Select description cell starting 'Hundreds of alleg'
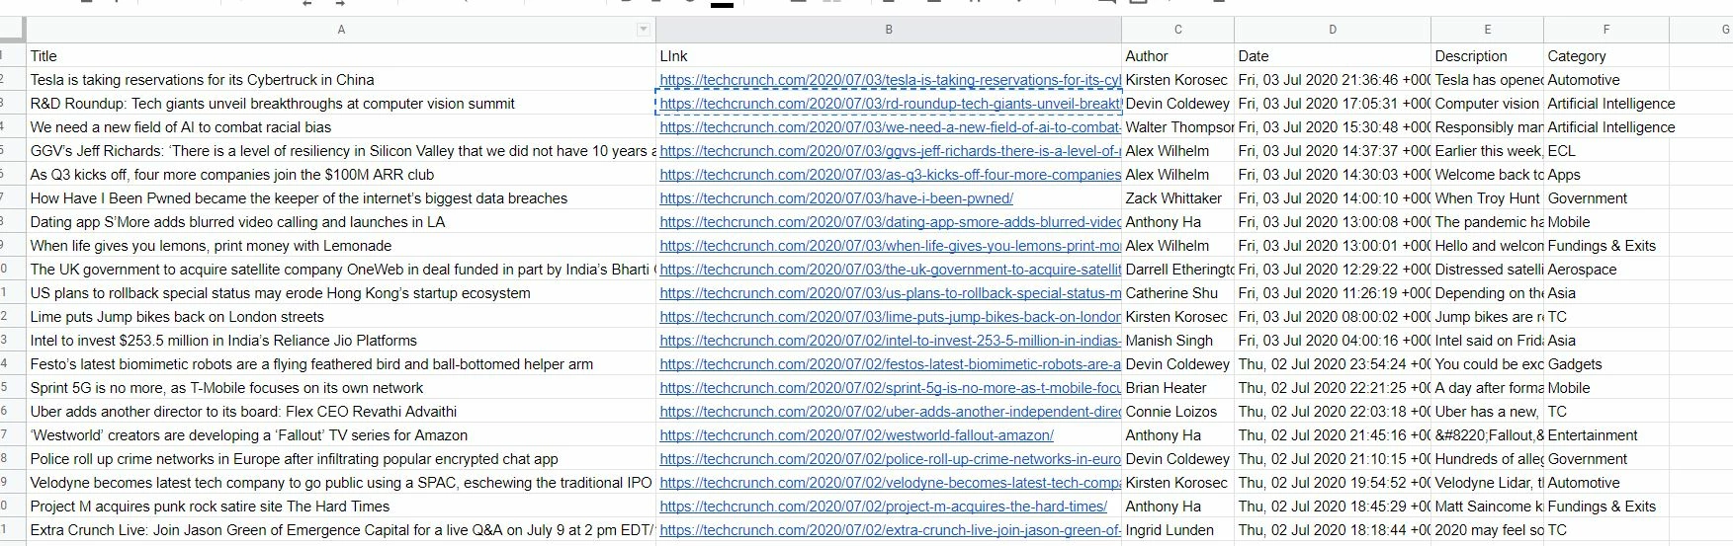This screenshot has height=546, width=1733. 1487,459
